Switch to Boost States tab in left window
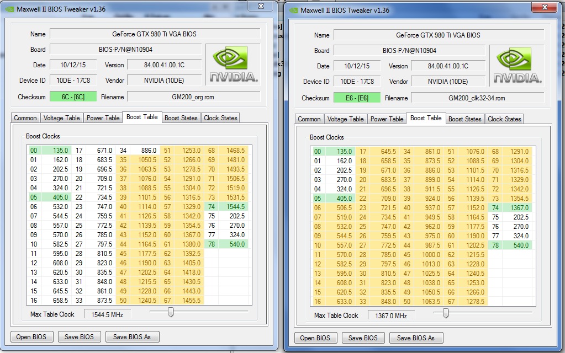The image size is (565, 353). point(181,118)
